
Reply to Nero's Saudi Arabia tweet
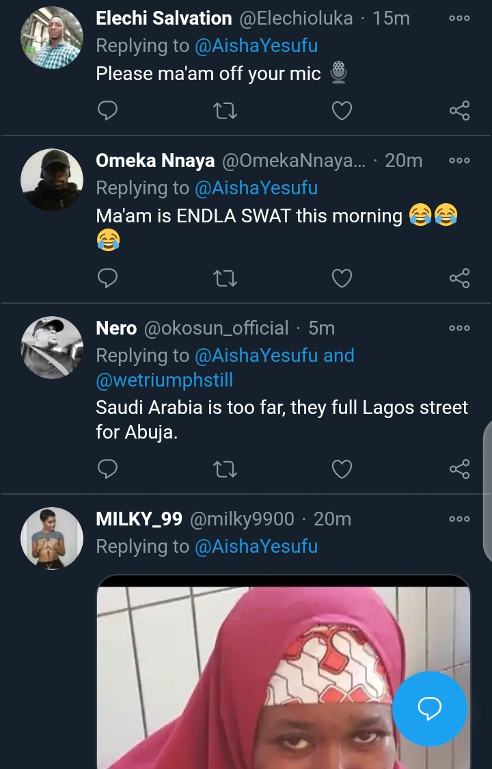[107, 469]
